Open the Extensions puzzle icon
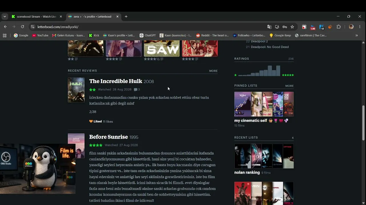The height and width of the screenshot is (205, 366). pos(339,27)
